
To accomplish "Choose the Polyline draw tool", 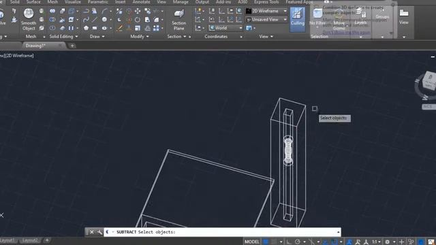I will 87,11.
